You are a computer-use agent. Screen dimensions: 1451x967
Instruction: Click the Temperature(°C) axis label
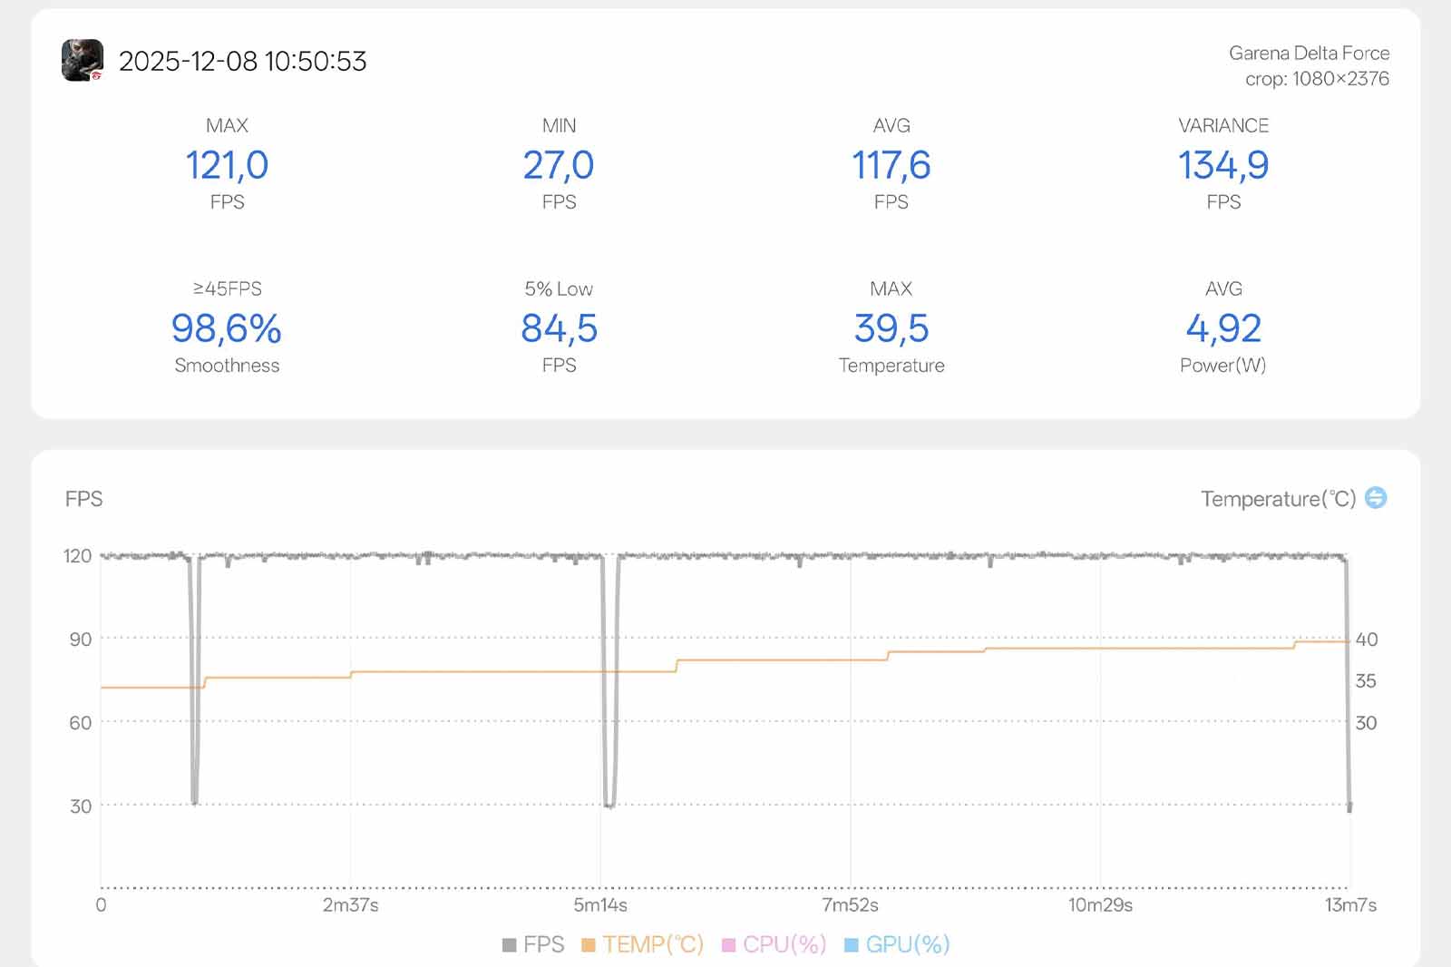pyautogui.click(x=1278, y=499)
